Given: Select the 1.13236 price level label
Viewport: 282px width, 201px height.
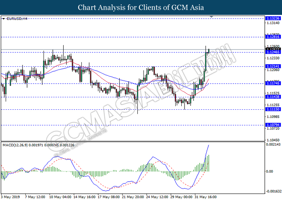Looking at the screenshot, I should [273, 18].
